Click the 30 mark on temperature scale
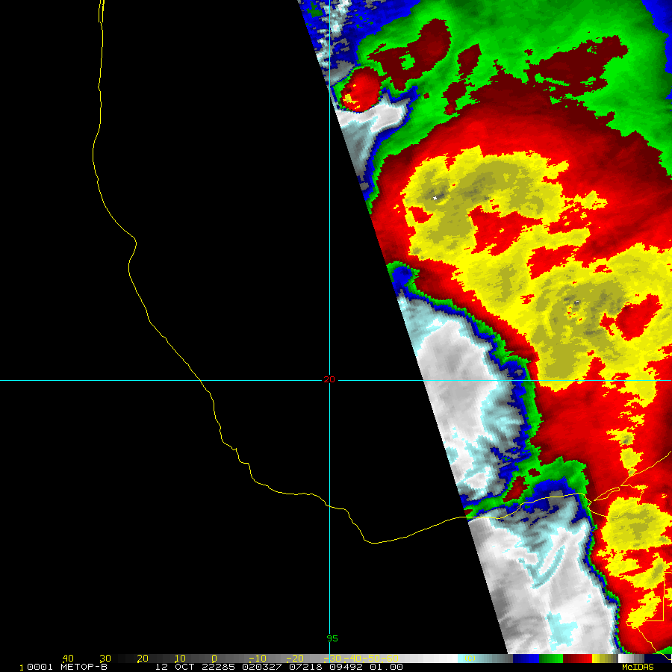Viewport: 672px width, 672px height. point(105,659)
